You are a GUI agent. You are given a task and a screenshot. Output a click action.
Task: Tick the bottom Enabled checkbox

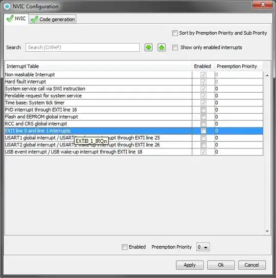[125, 247]
